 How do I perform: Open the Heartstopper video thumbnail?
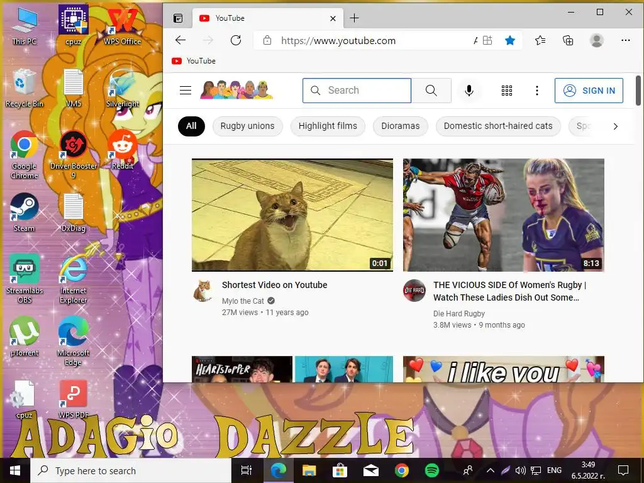pos(292,369)
